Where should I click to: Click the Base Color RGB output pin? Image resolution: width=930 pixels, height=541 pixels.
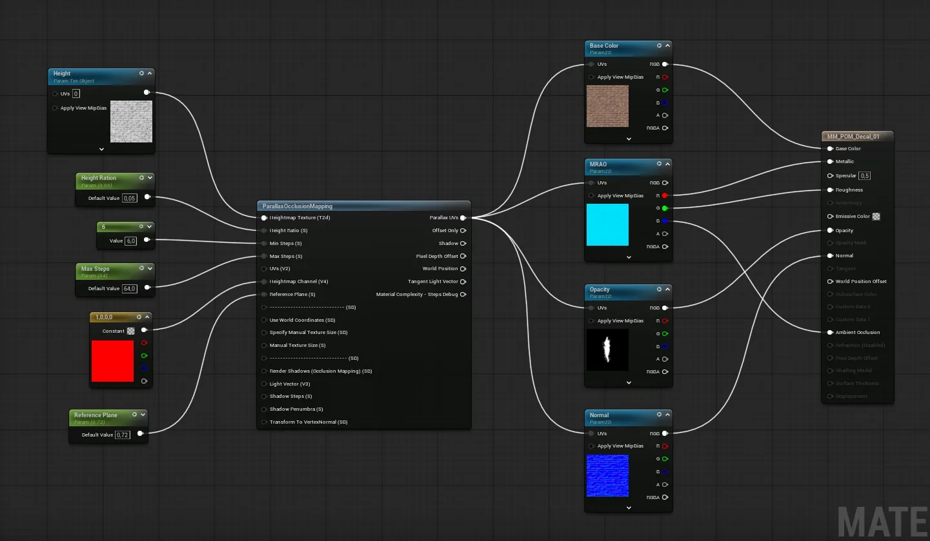coord(665,64)
